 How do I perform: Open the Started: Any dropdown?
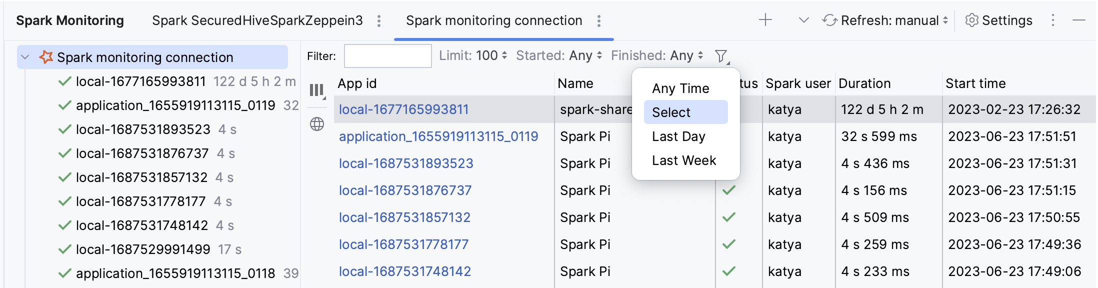[x=559, y=55]
